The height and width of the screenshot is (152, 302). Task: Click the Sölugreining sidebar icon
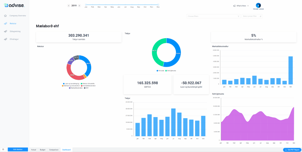[5, 31]
